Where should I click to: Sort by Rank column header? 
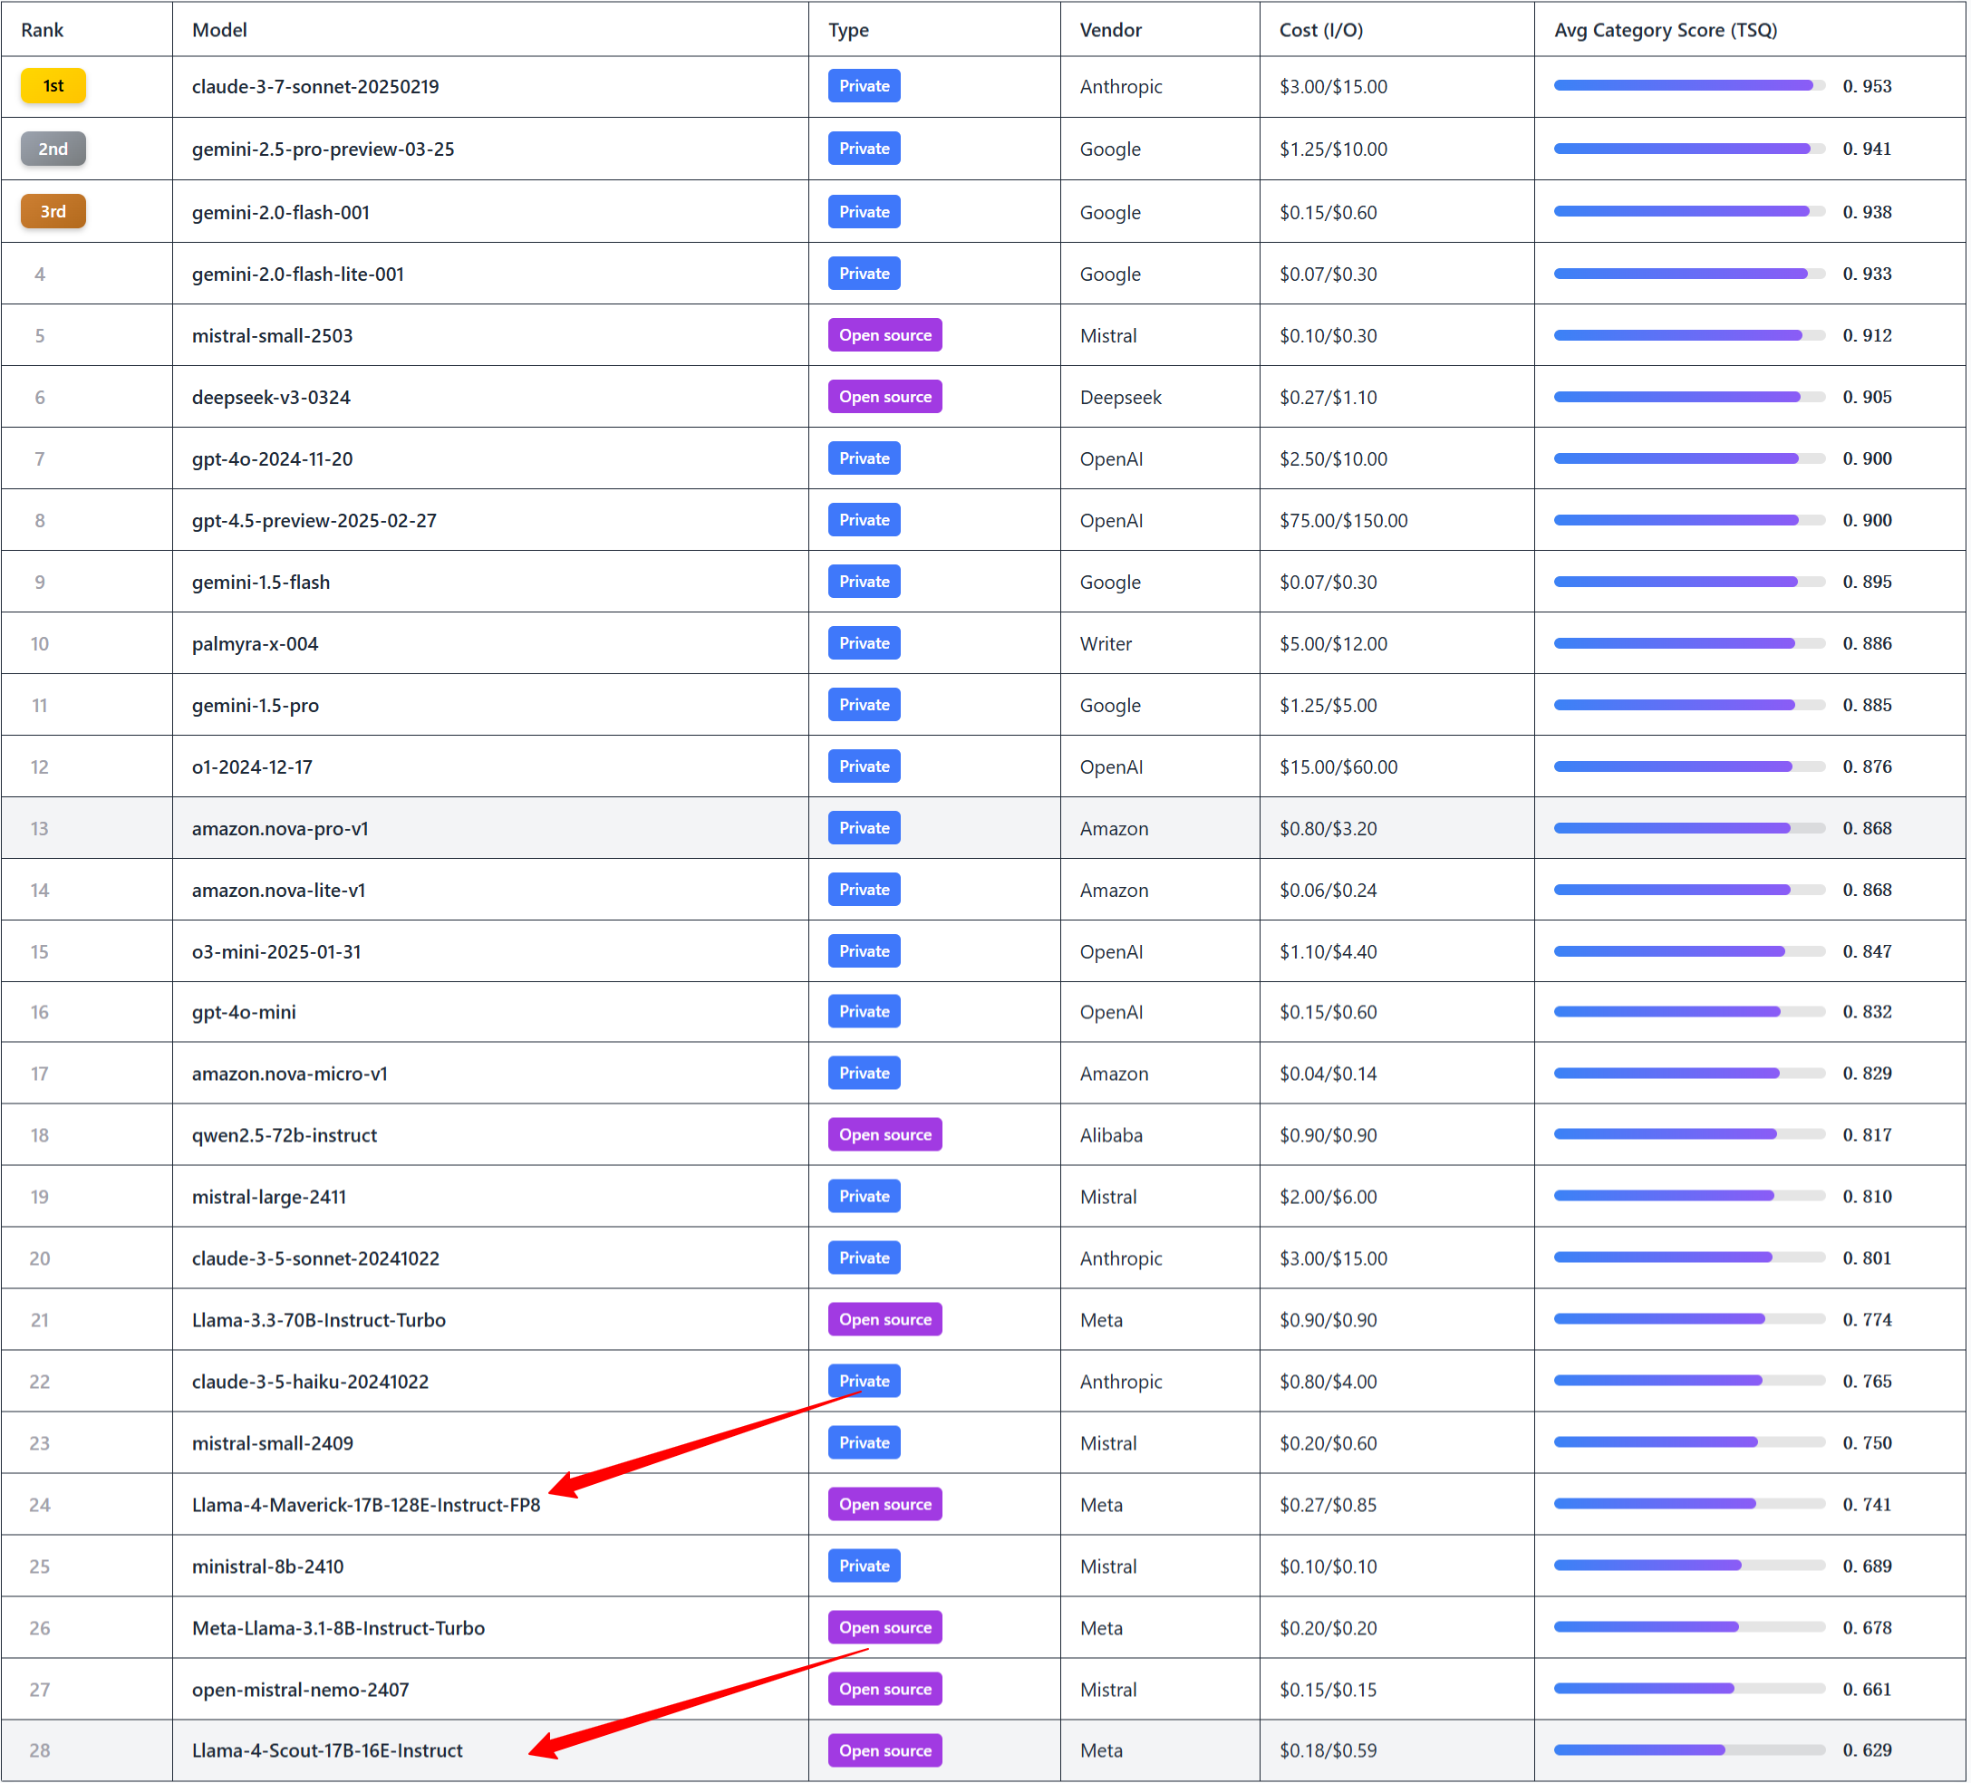point(42,30)
